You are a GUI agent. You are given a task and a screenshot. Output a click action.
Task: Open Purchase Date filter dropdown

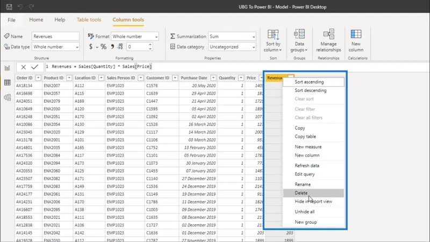click(213, 78)
